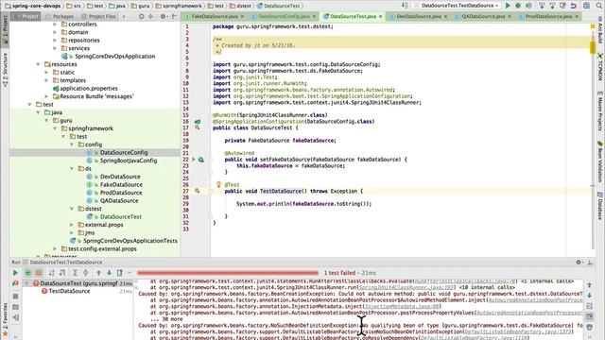Click the run gutter icon on line 16
The height and width of the screenshot is (340, 605).
pyautogui.click(x=198, y=122)
